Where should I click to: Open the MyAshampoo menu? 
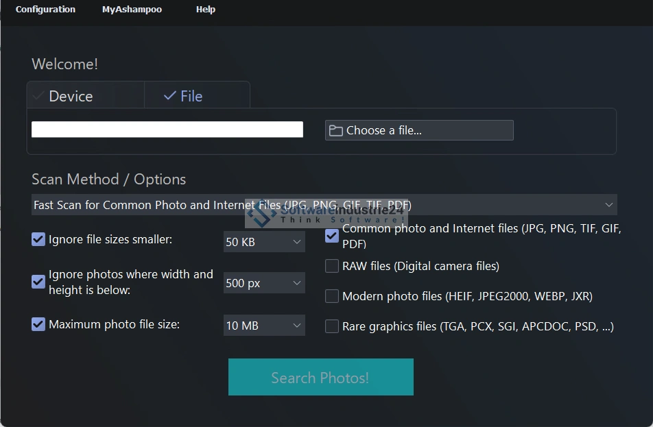(x=132, y=10)
